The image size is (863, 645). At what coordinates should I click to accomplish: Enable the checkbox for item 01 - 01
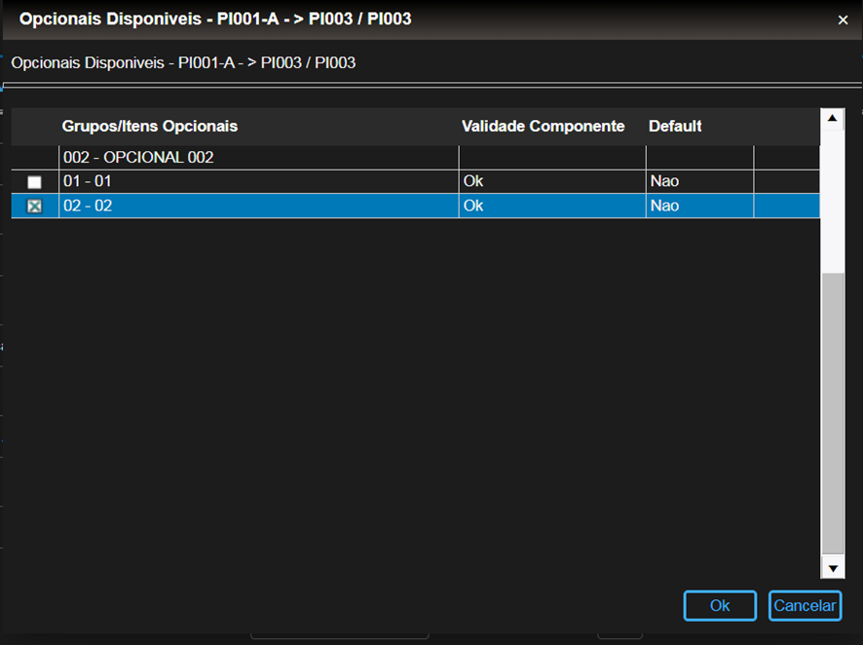click(x=35, y=182)
